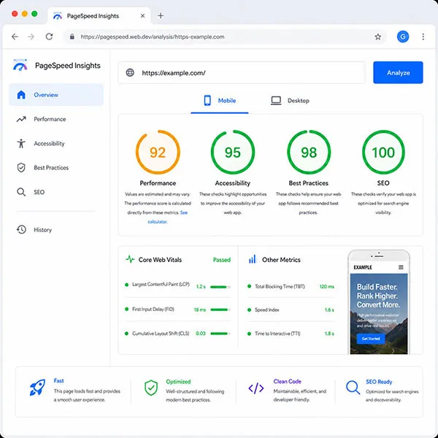The width and height of the screenshot is (438, 438).
Task: Click Time to Interactive (TTI) row
Action: [x=291, y=334]
